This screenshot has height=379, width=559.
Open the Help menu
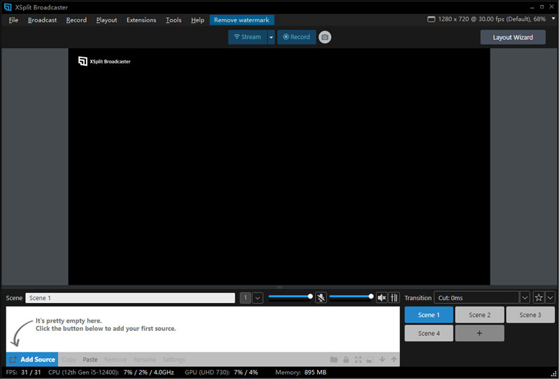pyautogui.click(x=198, y=20)
